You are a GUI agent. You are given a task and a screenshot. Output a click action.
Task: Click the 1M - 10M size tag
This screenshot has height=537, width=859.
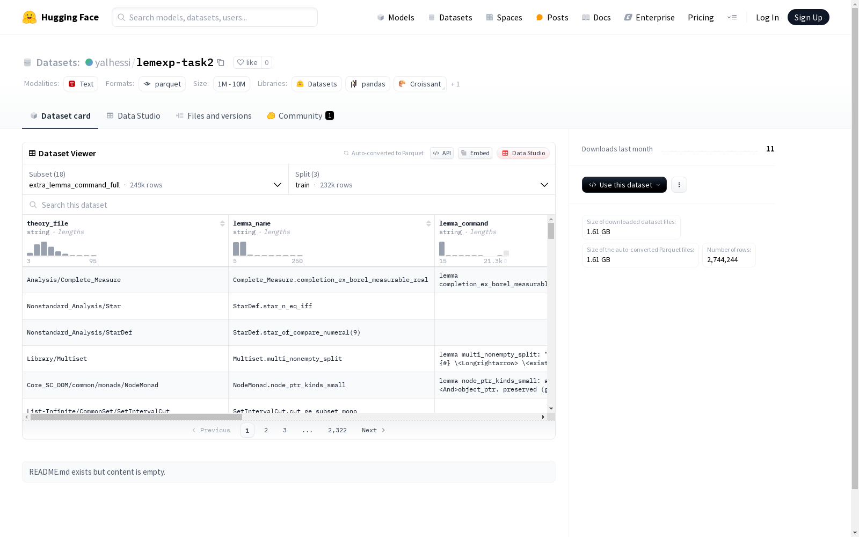[231, 84]
